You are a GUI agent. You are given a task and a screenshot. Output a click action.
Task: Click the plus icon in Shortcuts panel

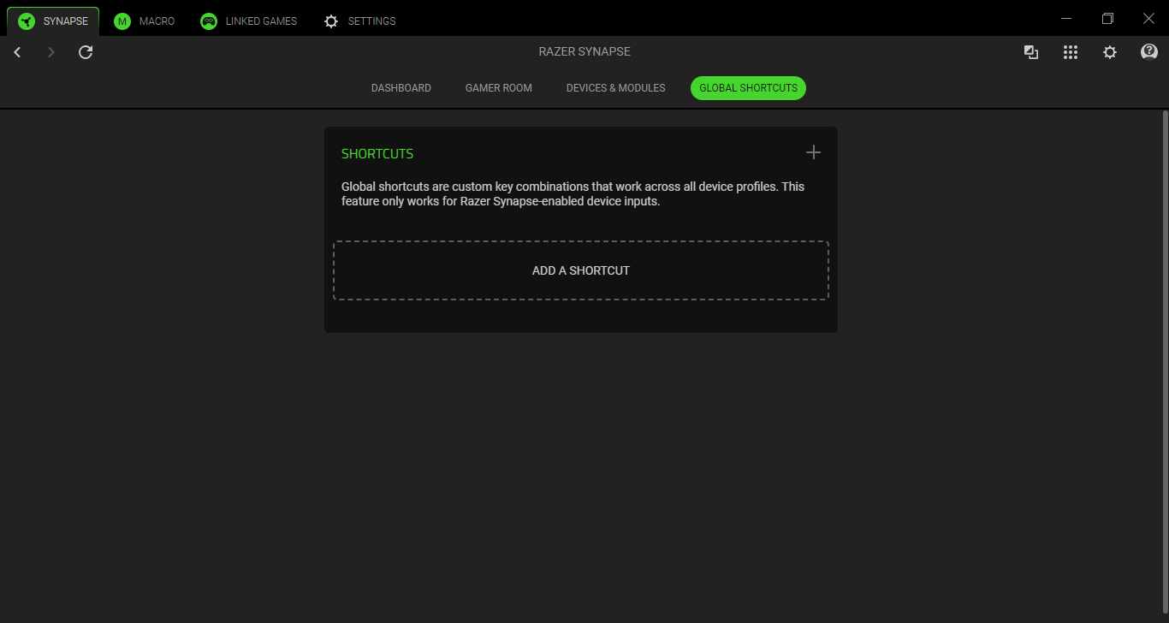pos(813,152)
